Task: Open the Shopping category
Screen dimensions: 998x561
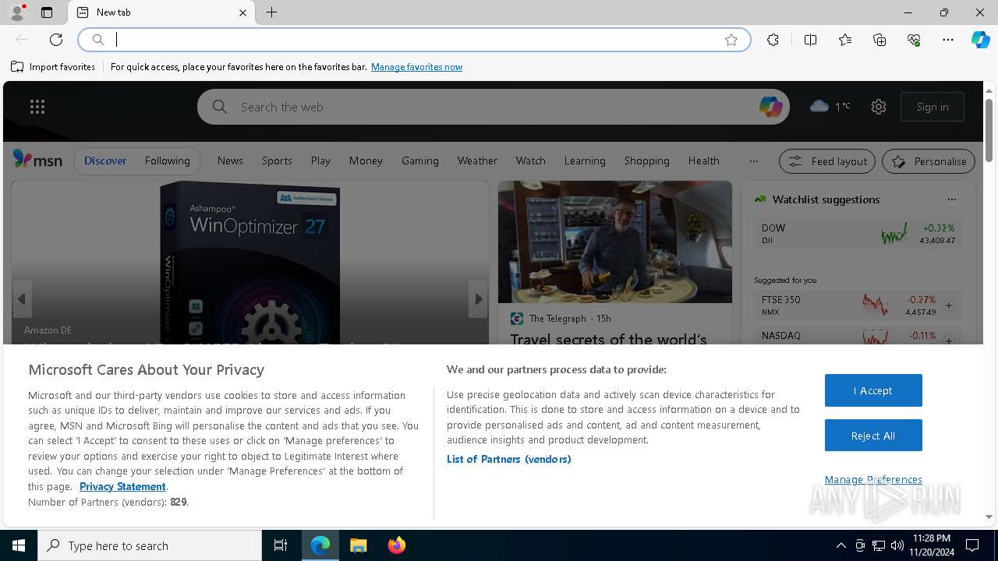Action: [x=646, y=161]
